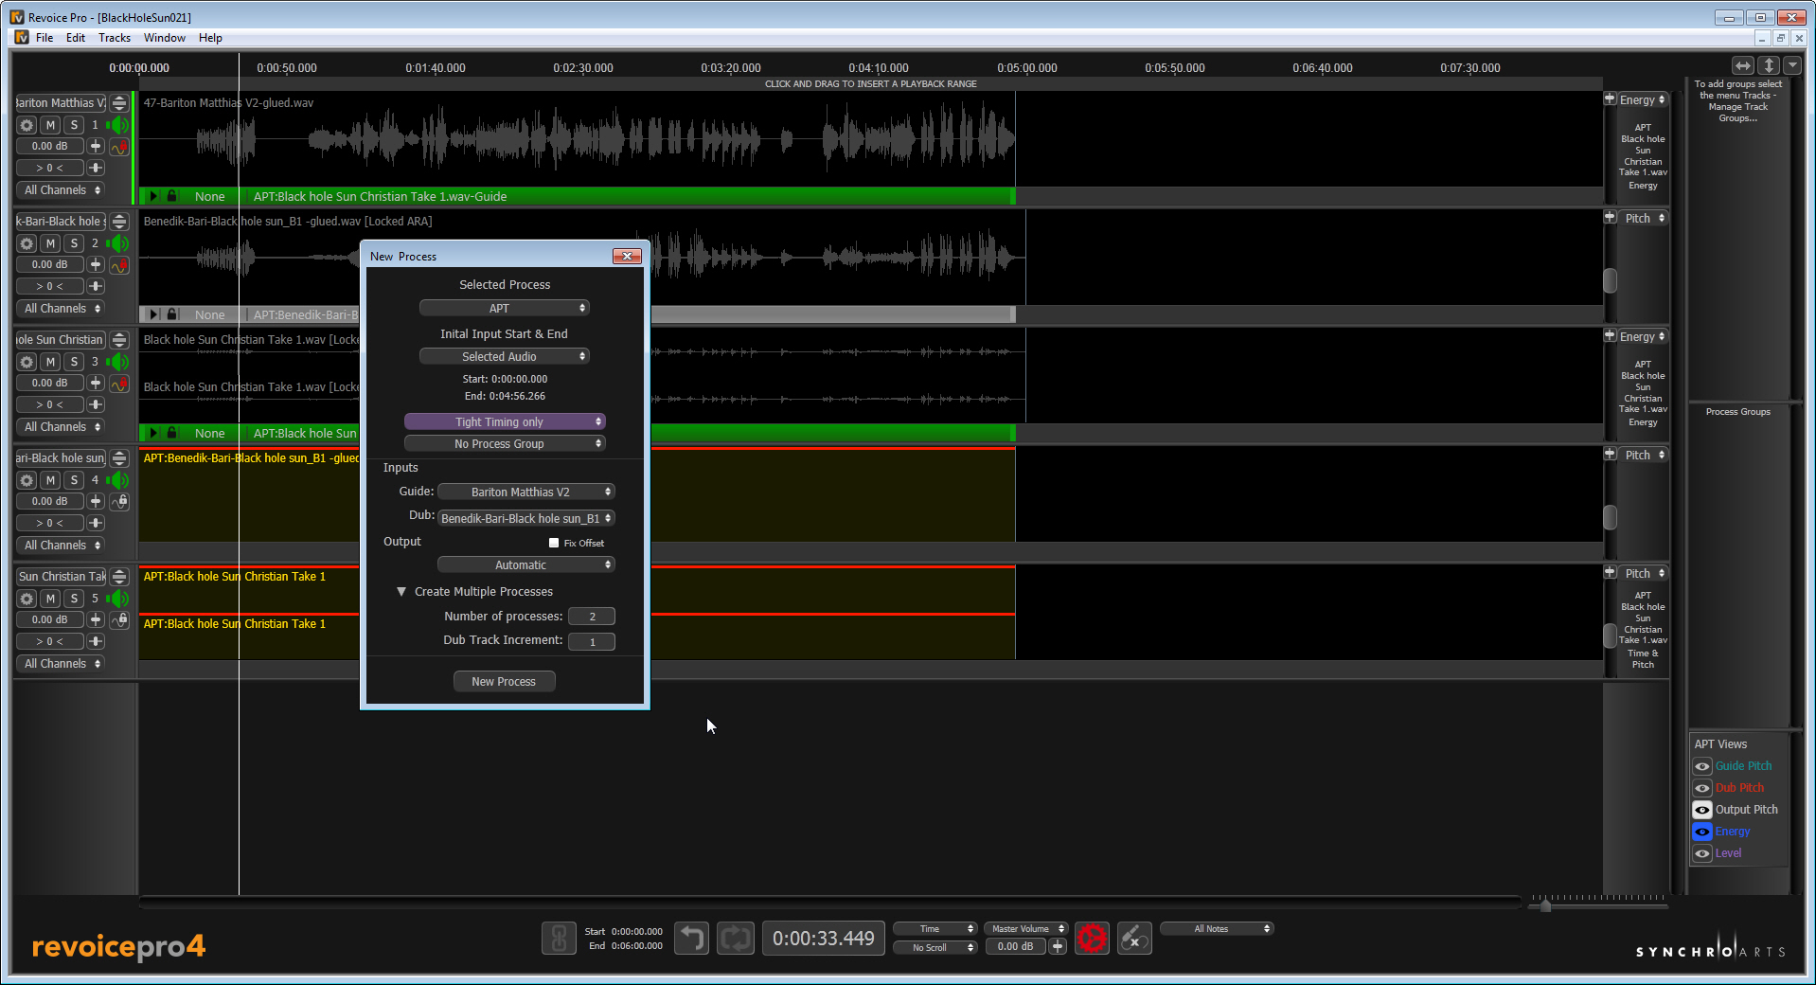Click the New Process button
The height and width of the screenshot is (985, 1816).
[x=504, y=681]
